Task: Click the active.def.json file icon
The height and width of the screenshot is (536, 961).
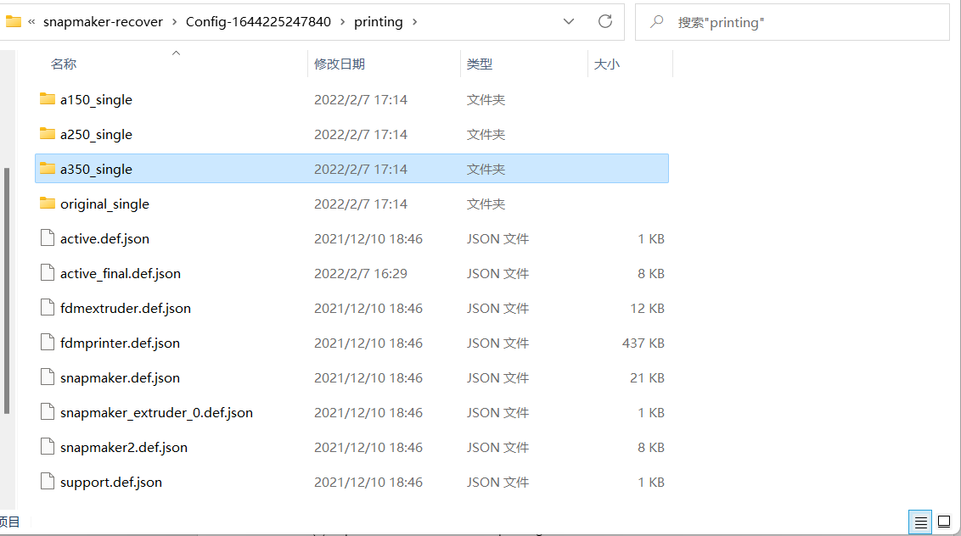Action: [x=48, y=237]
